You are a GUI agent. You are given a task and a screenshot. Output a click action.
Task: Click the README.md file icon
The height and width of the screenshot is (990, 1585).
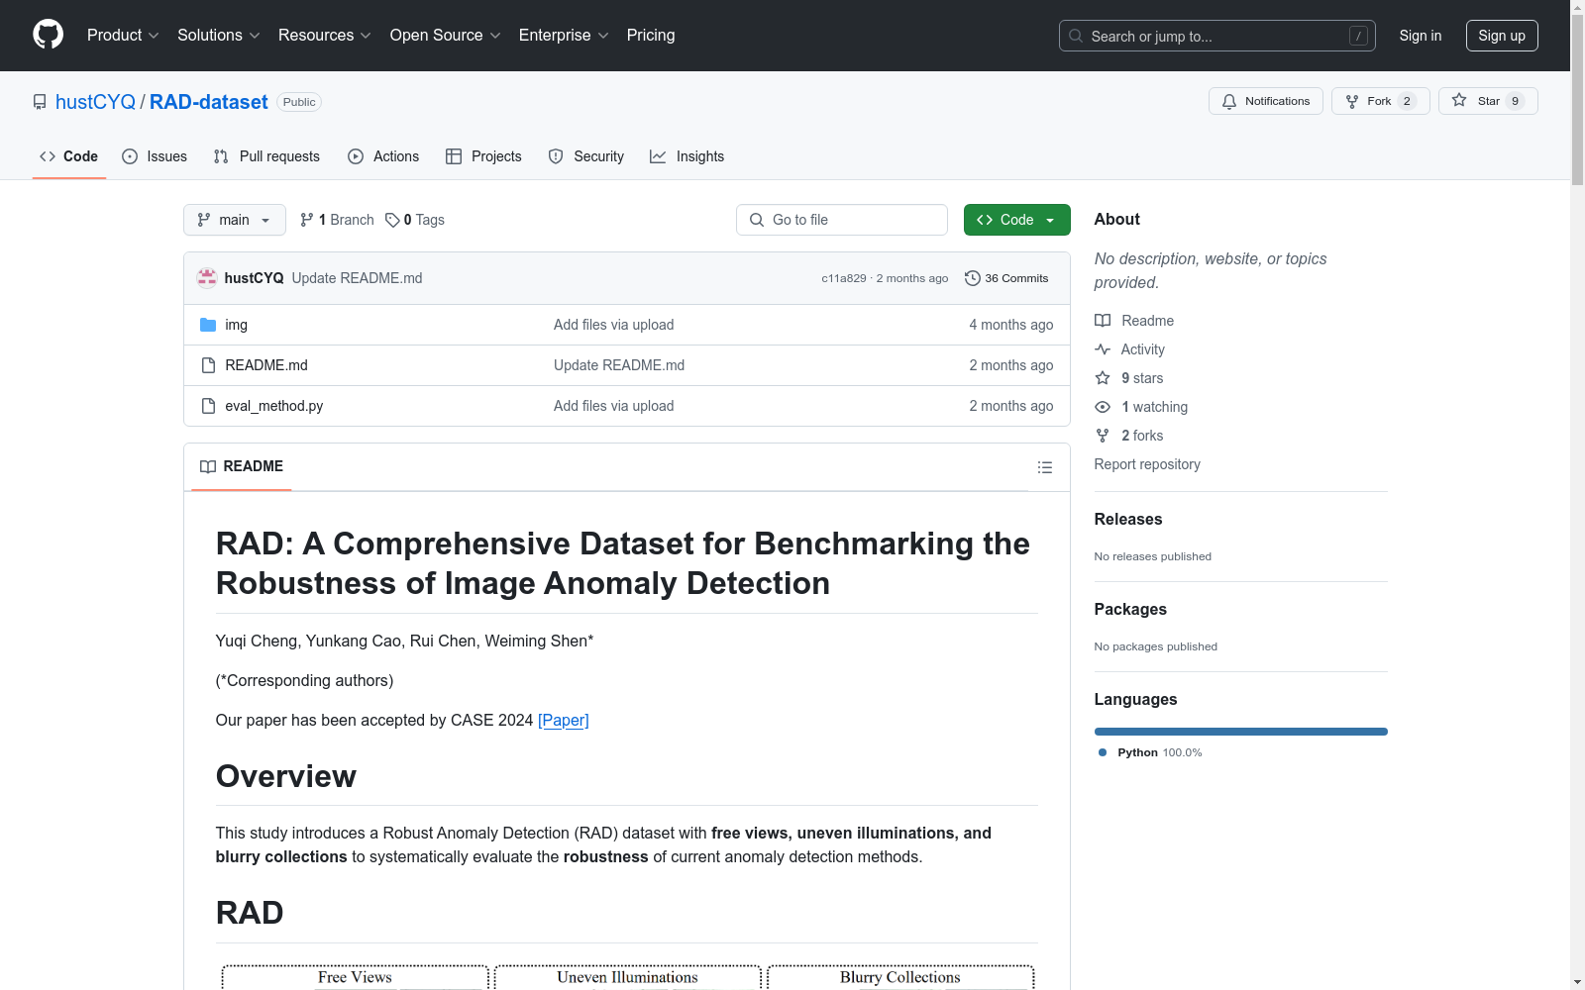(x=208, y=365)
